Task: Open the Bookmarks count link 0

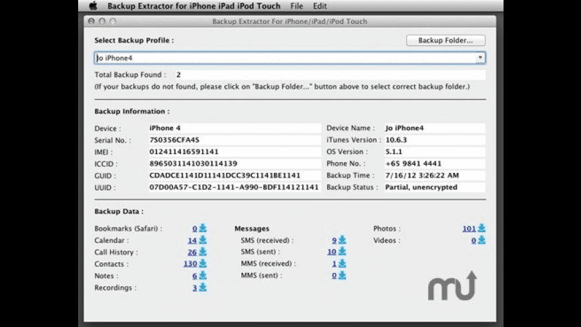Action: coord(194,229)
